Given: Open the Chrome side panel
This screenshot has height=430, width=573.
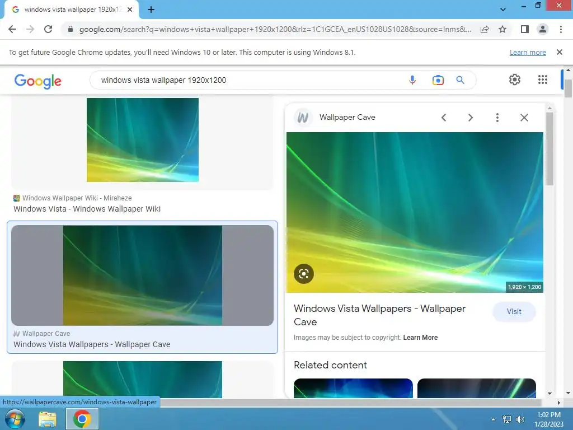Looking at the screenshot, I should pos(524,29).
